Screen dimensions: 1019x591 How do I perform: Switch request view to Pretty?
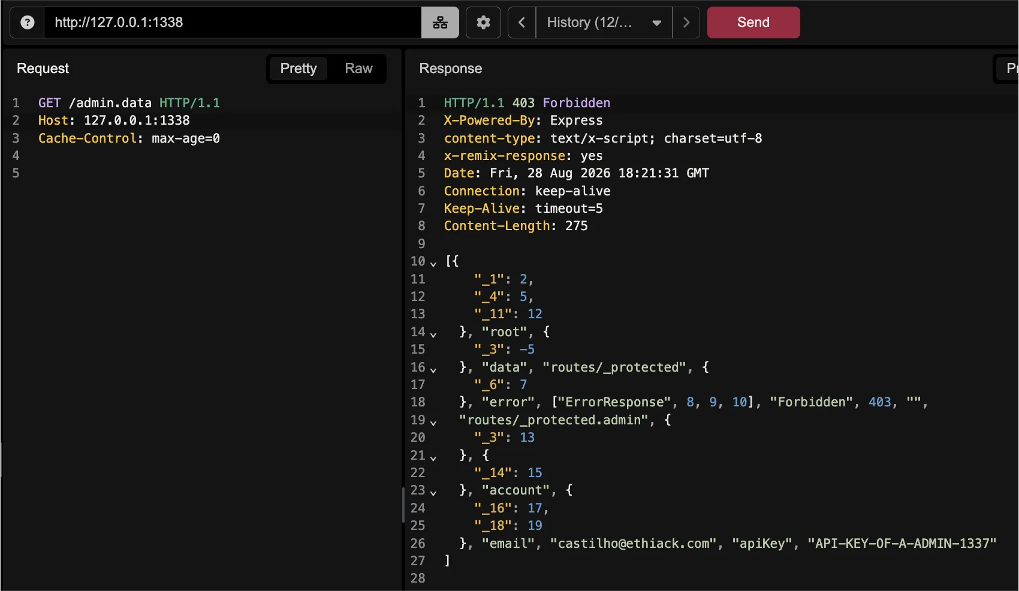(x=298, y=68)
